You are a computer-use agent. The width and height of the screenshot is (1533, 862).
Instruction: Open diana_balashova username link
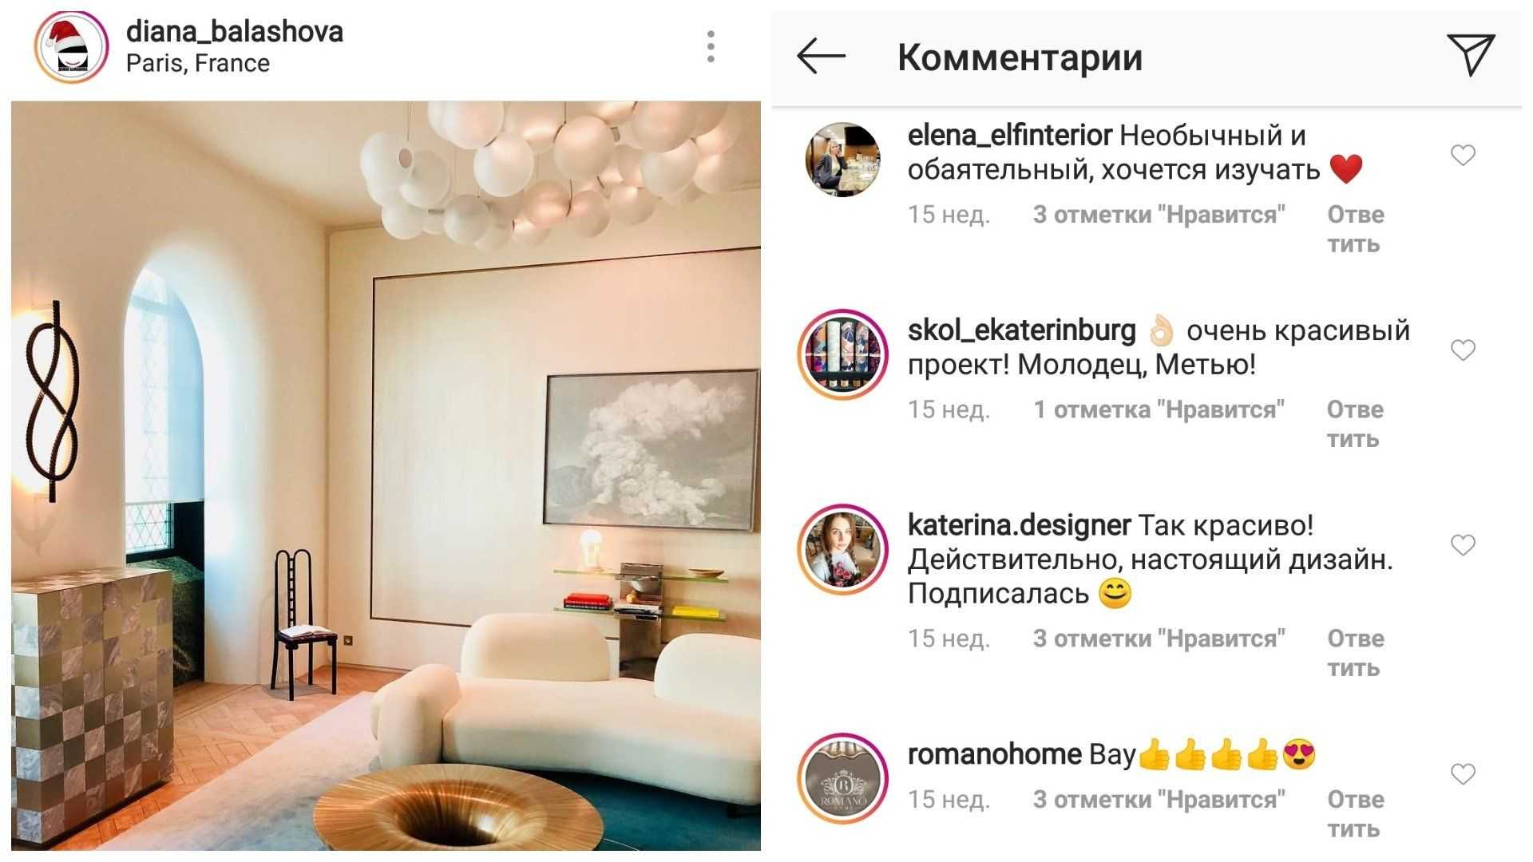click(x=235, y=31)
